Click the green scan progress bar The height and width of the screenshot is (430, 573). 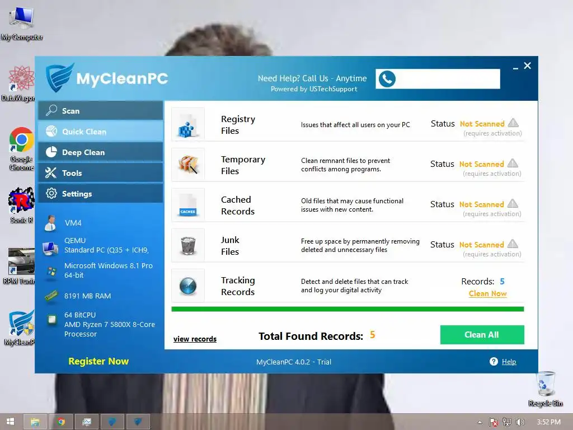click(347, 309)
